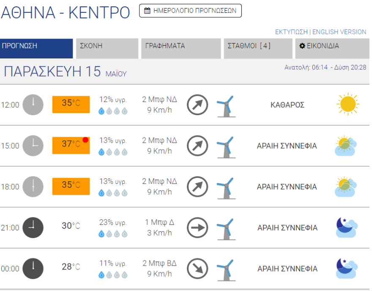Viewport: 372px width, 291px height.
Task: Click the red warning dot on 37°C
Action: point(85,140)
